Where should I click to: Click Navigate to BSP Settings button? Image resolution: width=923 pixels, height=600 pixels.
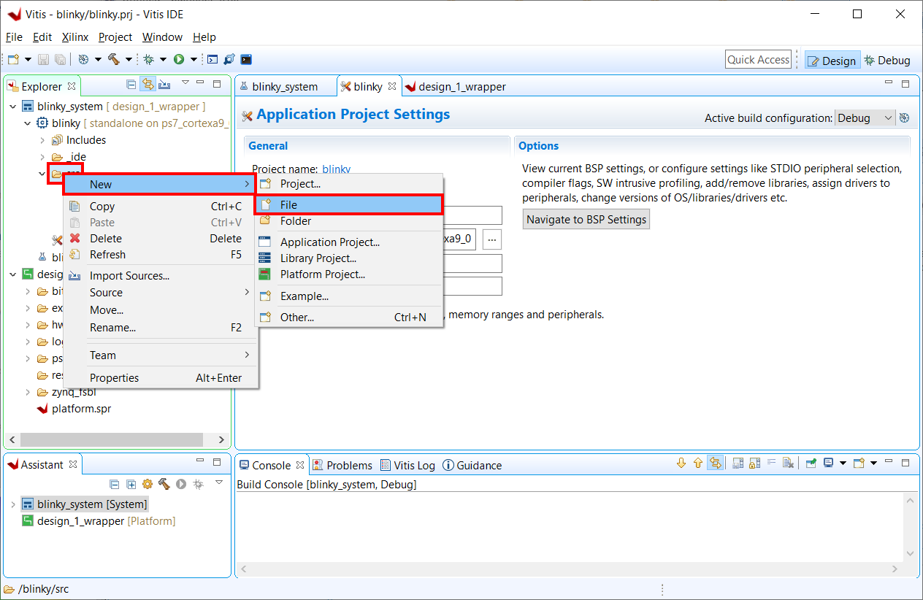(x=586, y=219)
